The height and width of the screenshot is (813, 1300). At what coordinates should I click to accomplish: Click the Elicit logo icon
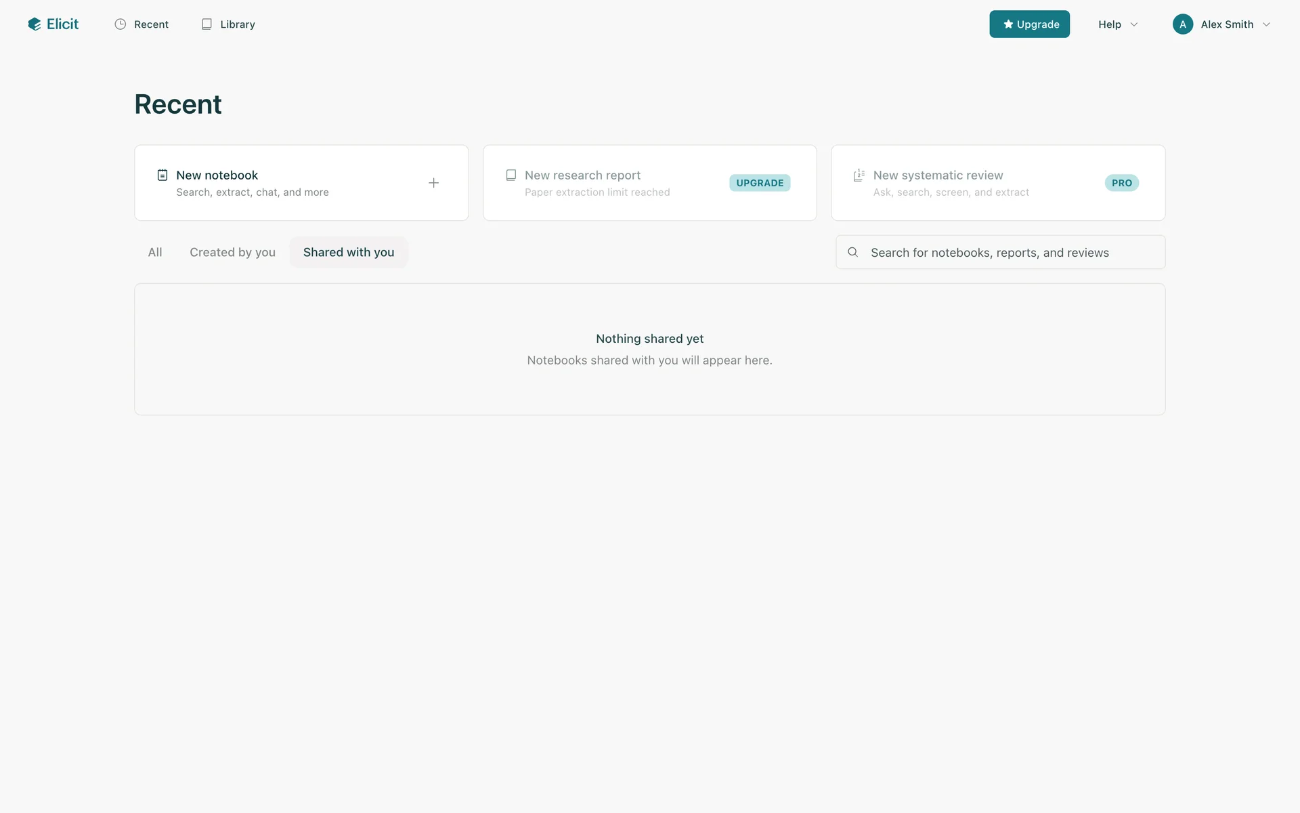pos(34,24)
